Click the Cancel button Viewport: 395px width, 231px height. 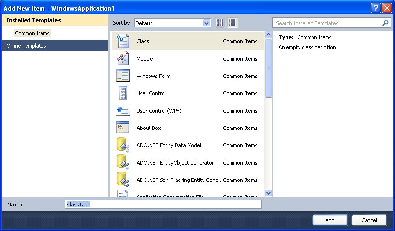point(369,220)
